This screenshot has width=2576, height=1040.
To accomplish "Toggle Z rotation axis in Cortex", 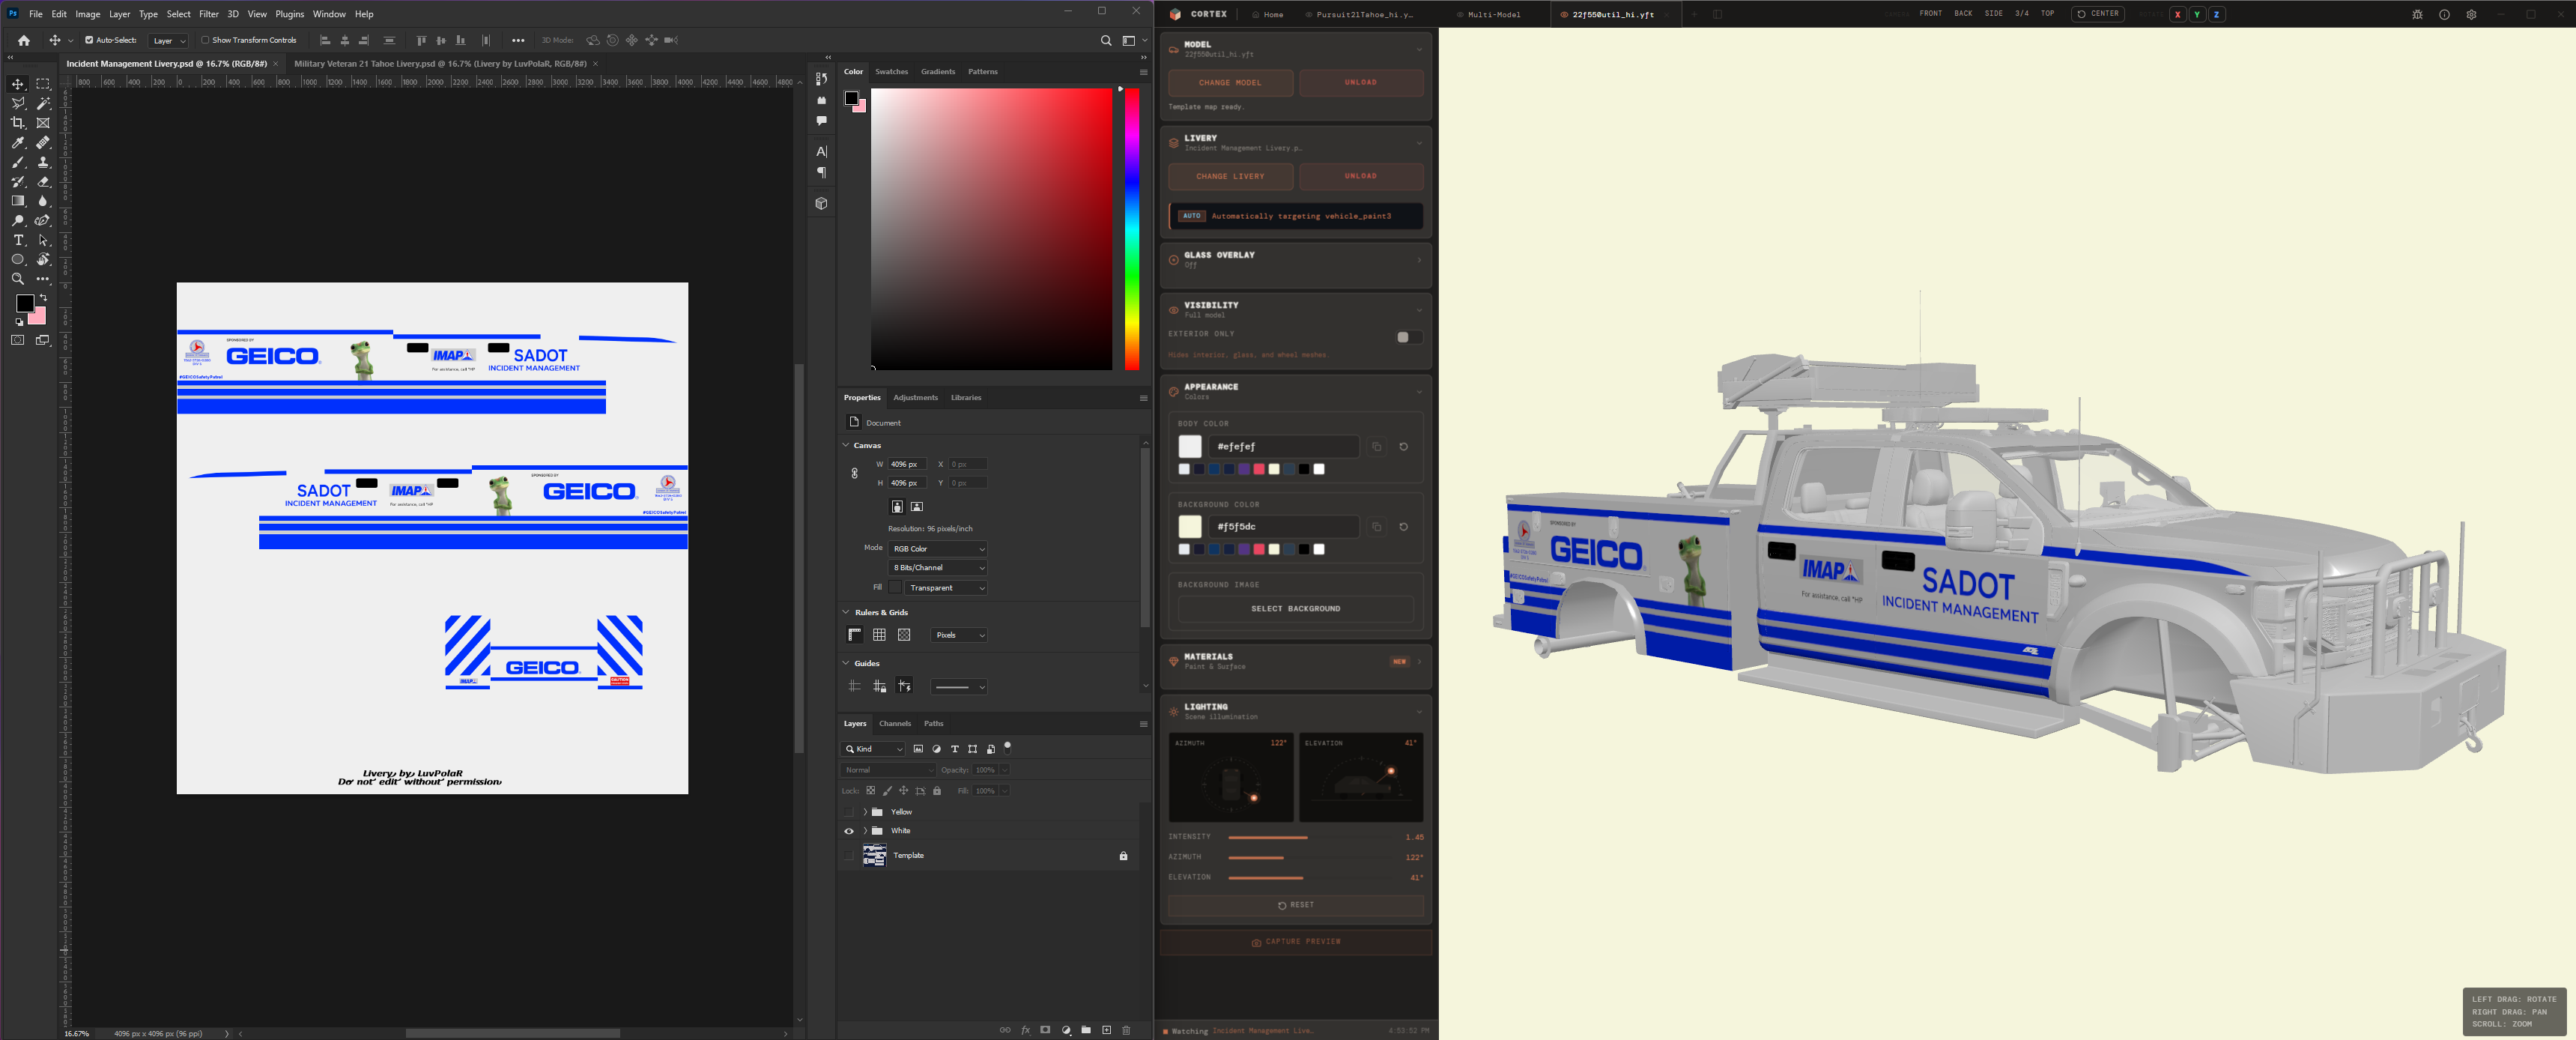I will pos(2216,14).
